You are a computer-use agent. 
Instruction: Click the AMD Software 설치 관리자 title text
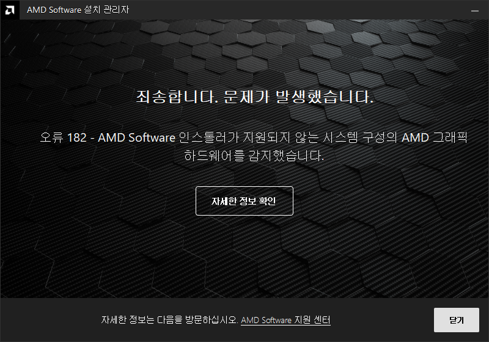point(78,10)
